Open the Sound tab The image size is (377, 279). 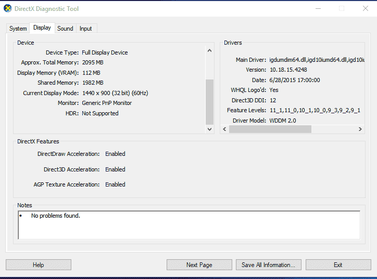click(65, 29)
